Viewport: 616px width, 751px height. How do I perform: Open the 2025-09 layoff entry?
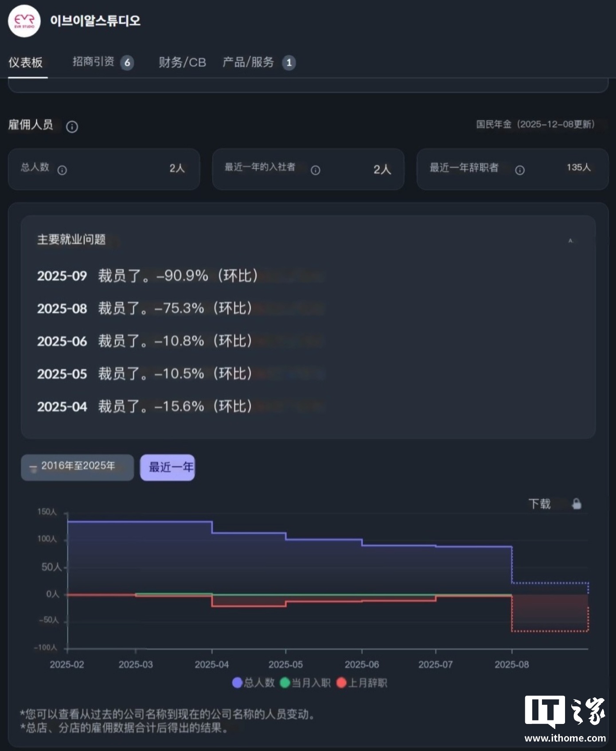(x=147, y=276)
